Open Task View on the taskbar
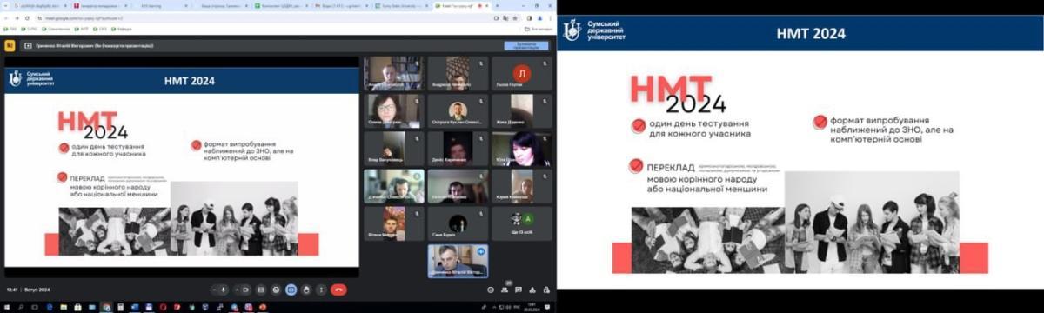Viewport: 1044px width, 313px height. [x=34, y=306]
